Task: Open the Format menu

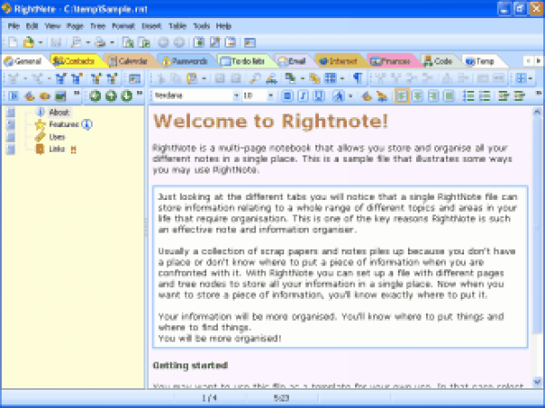Action: pyautogui.click(x=123, y=26)
